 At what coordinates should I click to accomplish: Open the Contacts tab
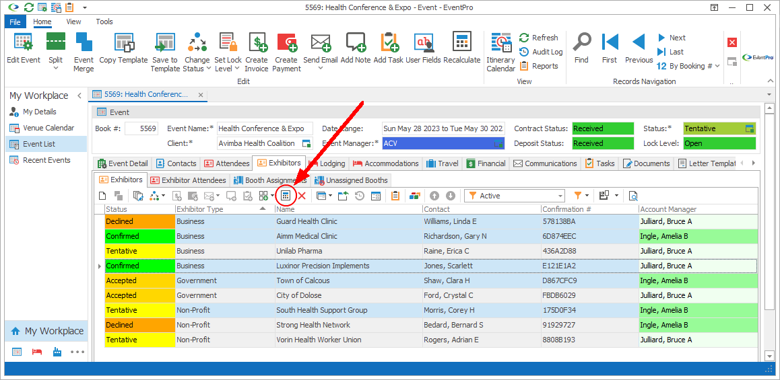pyautogui.click(x=176, y=163)
